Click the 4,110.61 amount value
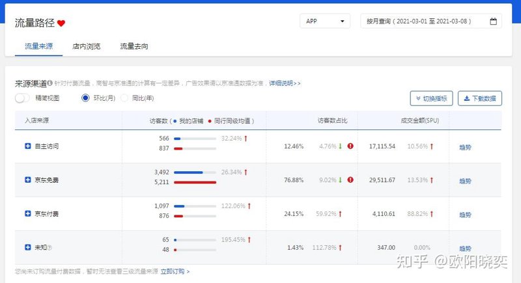The height and width of the screenshot is (283, 521). (384, 214)
